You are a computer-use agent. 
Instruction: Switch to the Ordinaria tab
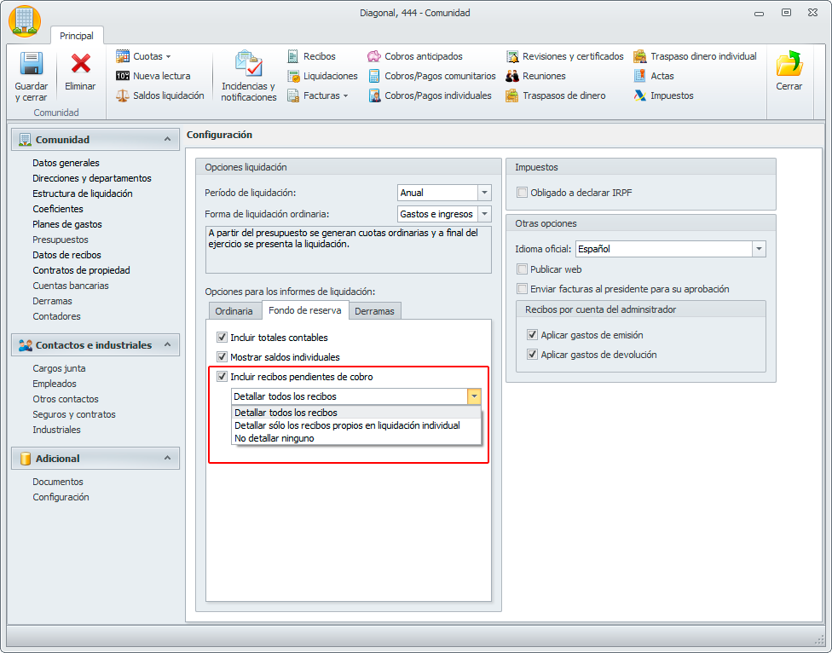pos(234,311)
